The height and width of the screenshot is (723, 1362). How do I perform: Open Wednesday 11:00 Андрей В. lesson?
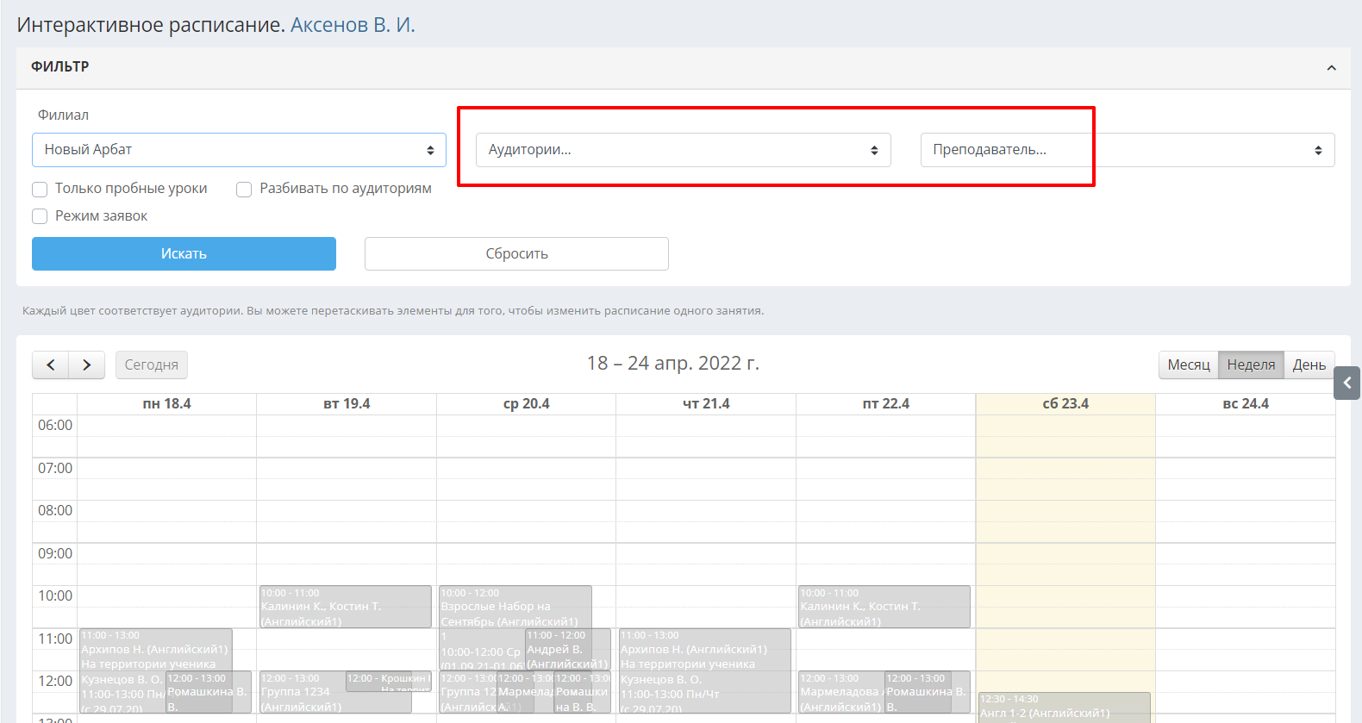568,649
